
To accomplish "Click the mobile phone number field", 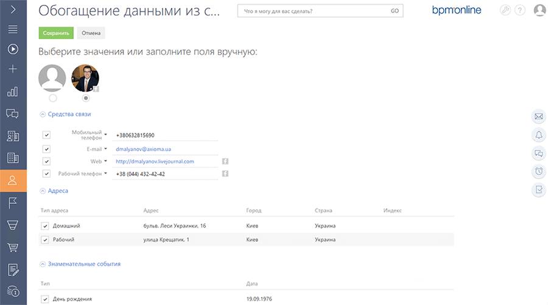I will coord(165,135).
